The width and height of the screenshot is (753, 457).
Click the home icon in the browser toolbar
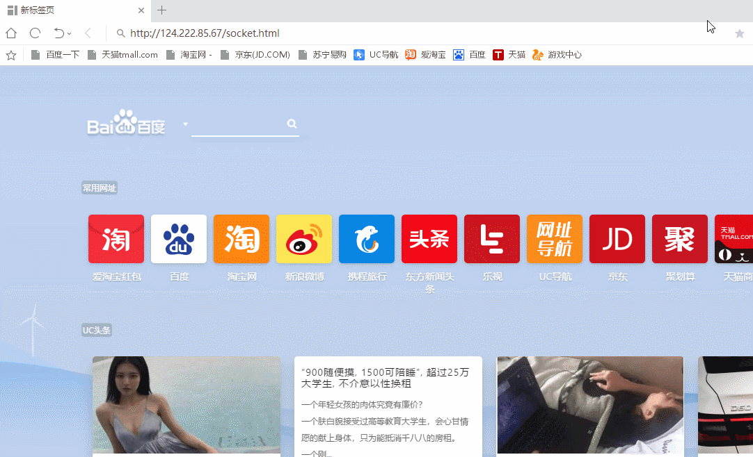pyautogui.click(x=10, y=33)
